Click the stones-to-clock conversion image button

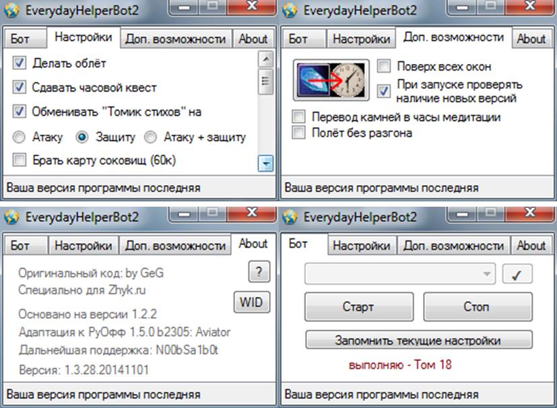pyautogui.click(x=331, y=80)
